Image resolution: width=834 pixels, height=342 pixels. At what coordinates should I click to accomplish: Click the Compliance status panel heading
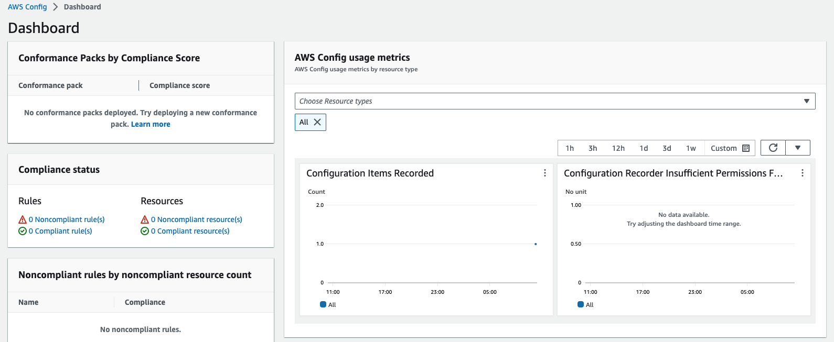point(59,170)
